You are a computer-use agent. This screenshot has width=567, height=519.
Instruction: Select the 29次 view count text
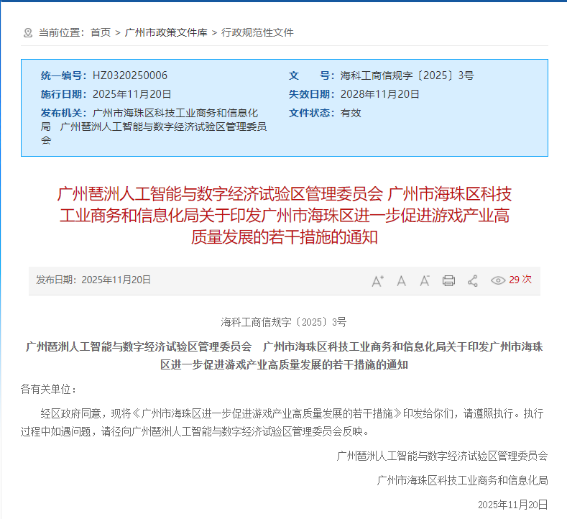point(520,280)
